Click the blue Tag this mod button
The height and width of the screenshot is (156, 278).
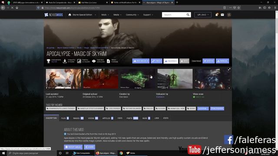tap(217, 109)
